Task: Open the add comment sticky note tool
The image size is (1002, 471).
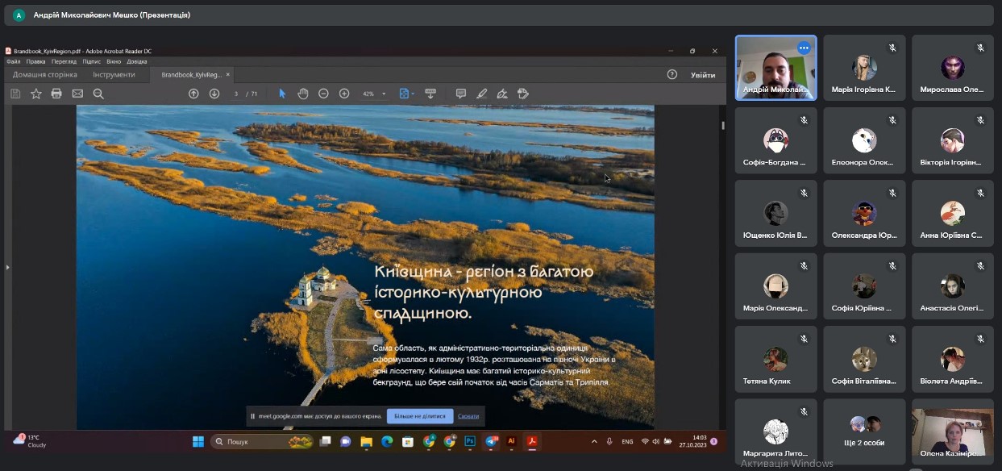Action: pos(461,94)
